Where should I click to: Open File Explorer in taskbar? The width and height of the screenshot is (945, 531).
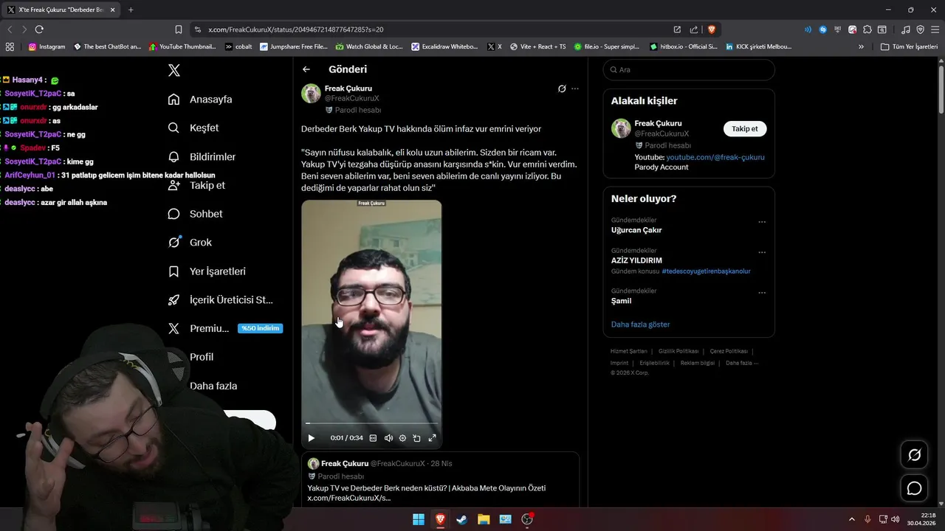point(484,519)
